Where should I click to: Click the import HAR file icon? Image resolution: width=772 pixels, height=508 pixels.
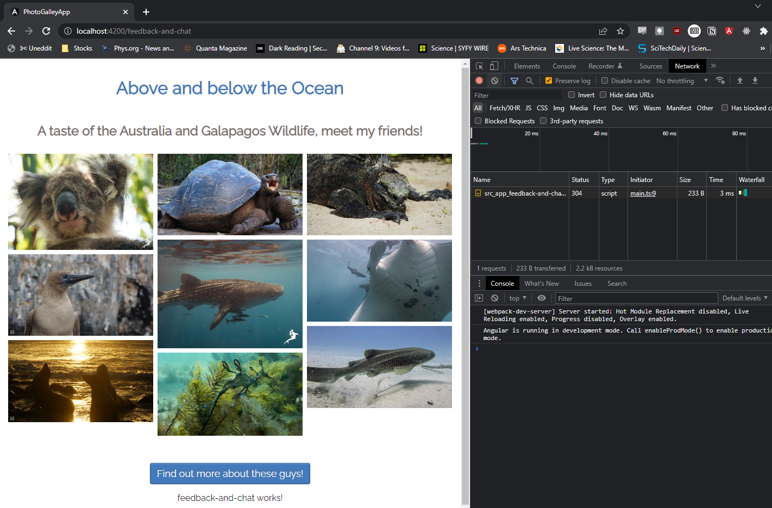click(739, 80)
